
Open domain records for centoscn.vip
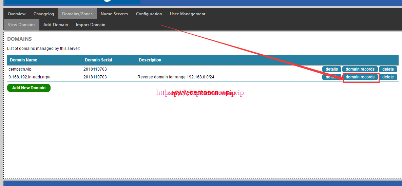click(360, 69)
